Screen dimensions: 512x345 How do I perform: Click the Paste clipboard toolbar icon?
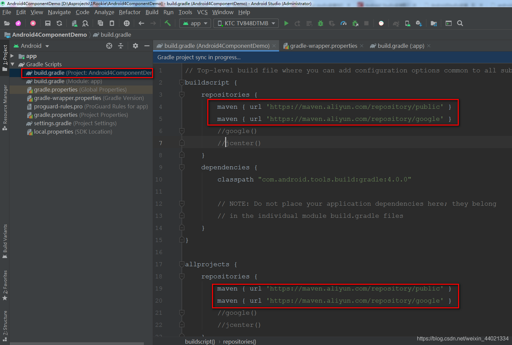pyautogui.click(x=112, y=23)
